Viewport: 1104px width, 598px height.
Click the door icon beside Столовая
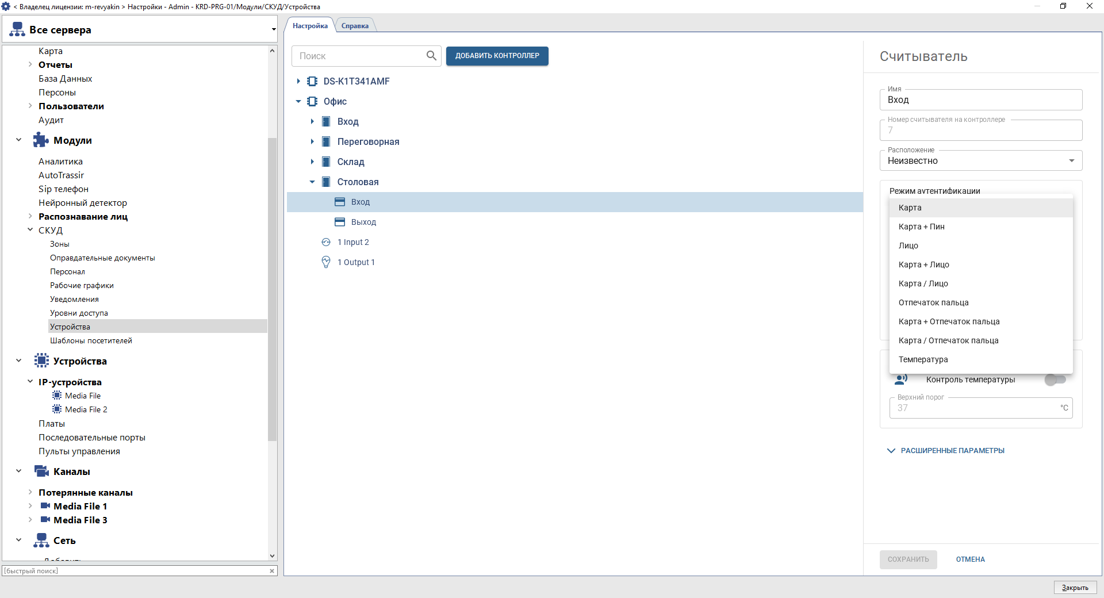(x=326, y=182)
